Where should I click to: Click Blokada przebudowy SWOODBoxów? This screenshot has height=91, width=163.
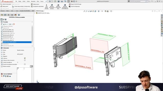point(65,7)
